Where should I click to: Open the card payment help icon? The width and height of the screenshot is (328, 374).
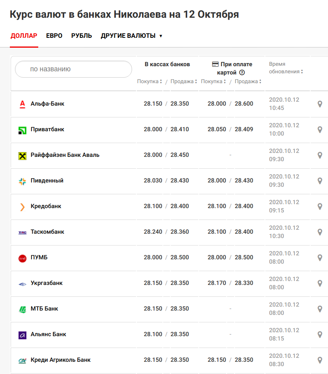tap(242, 73)
